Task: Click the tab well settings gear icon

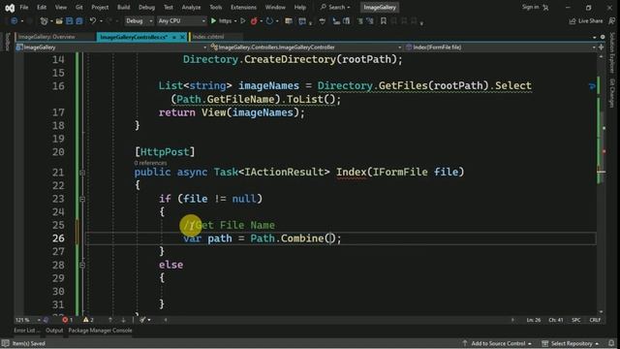Action: [603, 37]
